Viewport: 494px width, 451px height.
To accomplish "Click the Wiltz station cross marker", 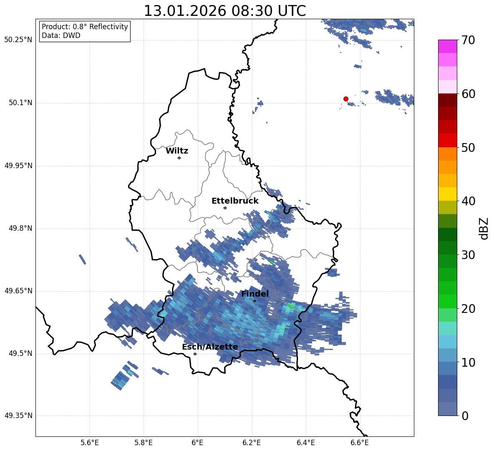I will pos(179,158).
